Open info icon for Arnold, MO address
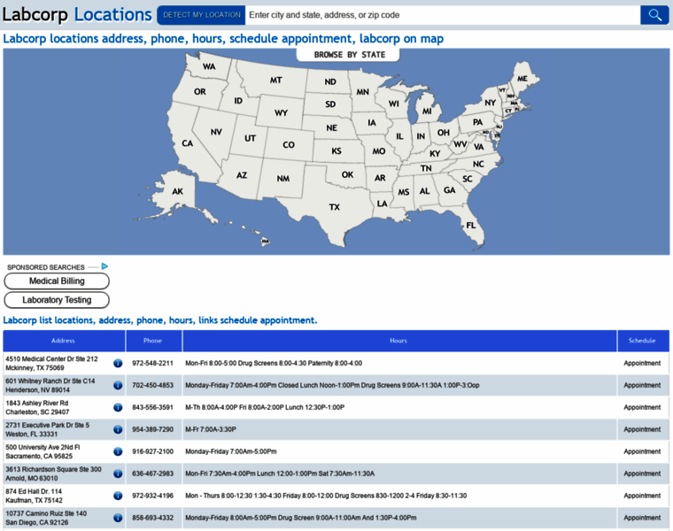 pyautogui.click(x=118, y=473)
